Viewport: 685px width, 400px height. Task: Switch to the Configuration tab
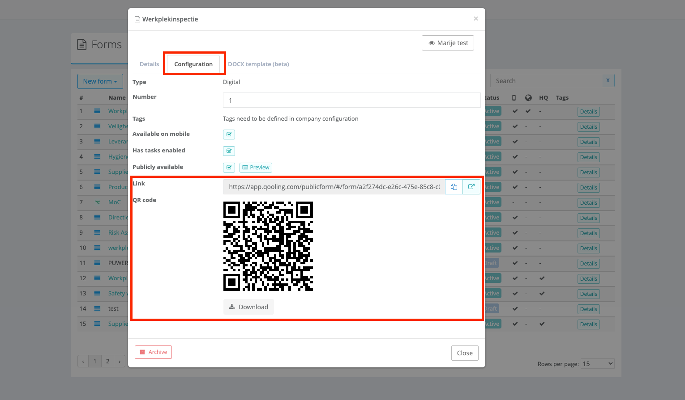coord(193,64)
